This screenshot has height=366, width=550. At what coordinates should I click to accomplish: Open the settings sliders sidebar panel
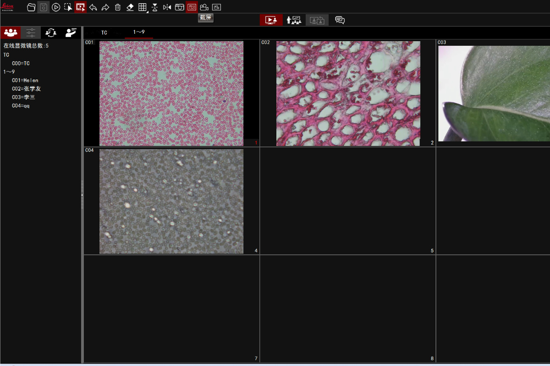tap(31, 32)
